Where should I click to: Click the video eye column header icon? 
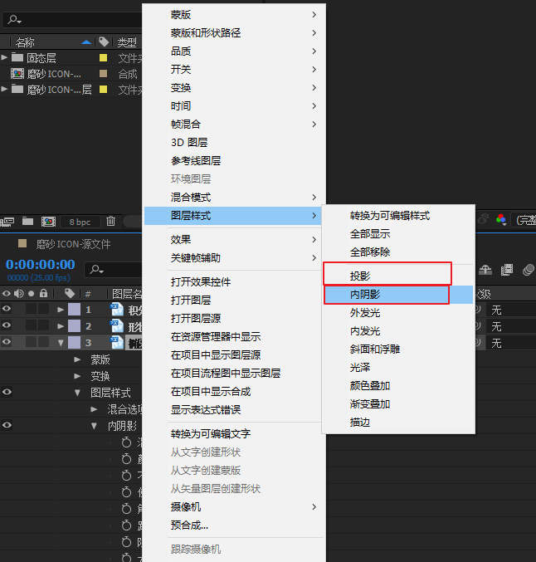[x=7, y=294]
